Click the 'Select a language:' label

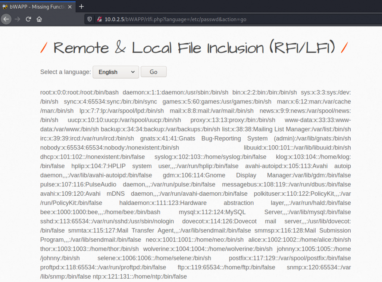65,72
